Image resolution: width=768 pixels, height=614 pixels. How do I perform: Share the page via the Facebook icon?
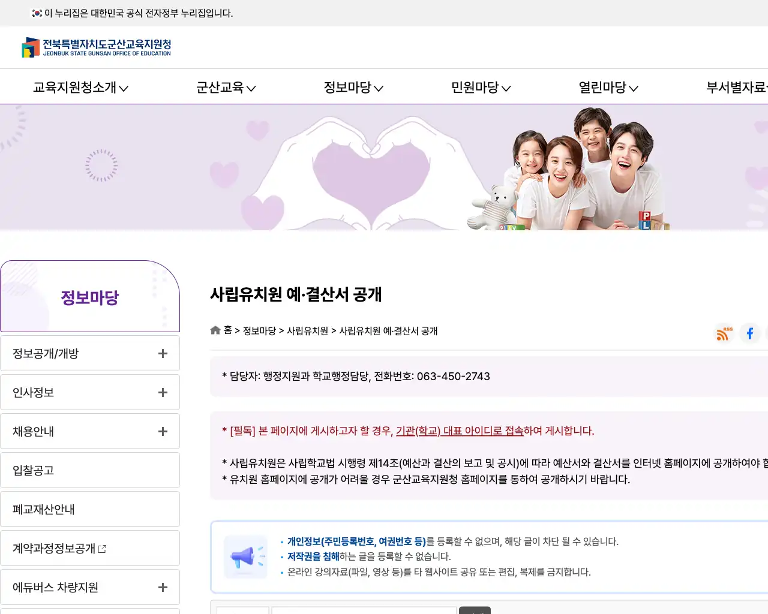749,334
